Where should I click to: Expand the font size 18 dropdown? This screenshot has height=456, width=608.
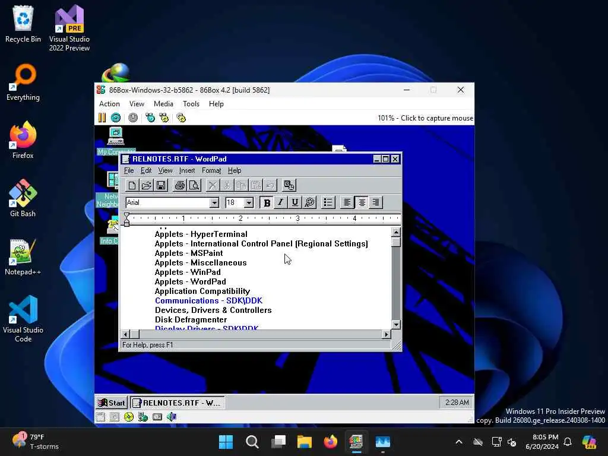tap(249, 203)
